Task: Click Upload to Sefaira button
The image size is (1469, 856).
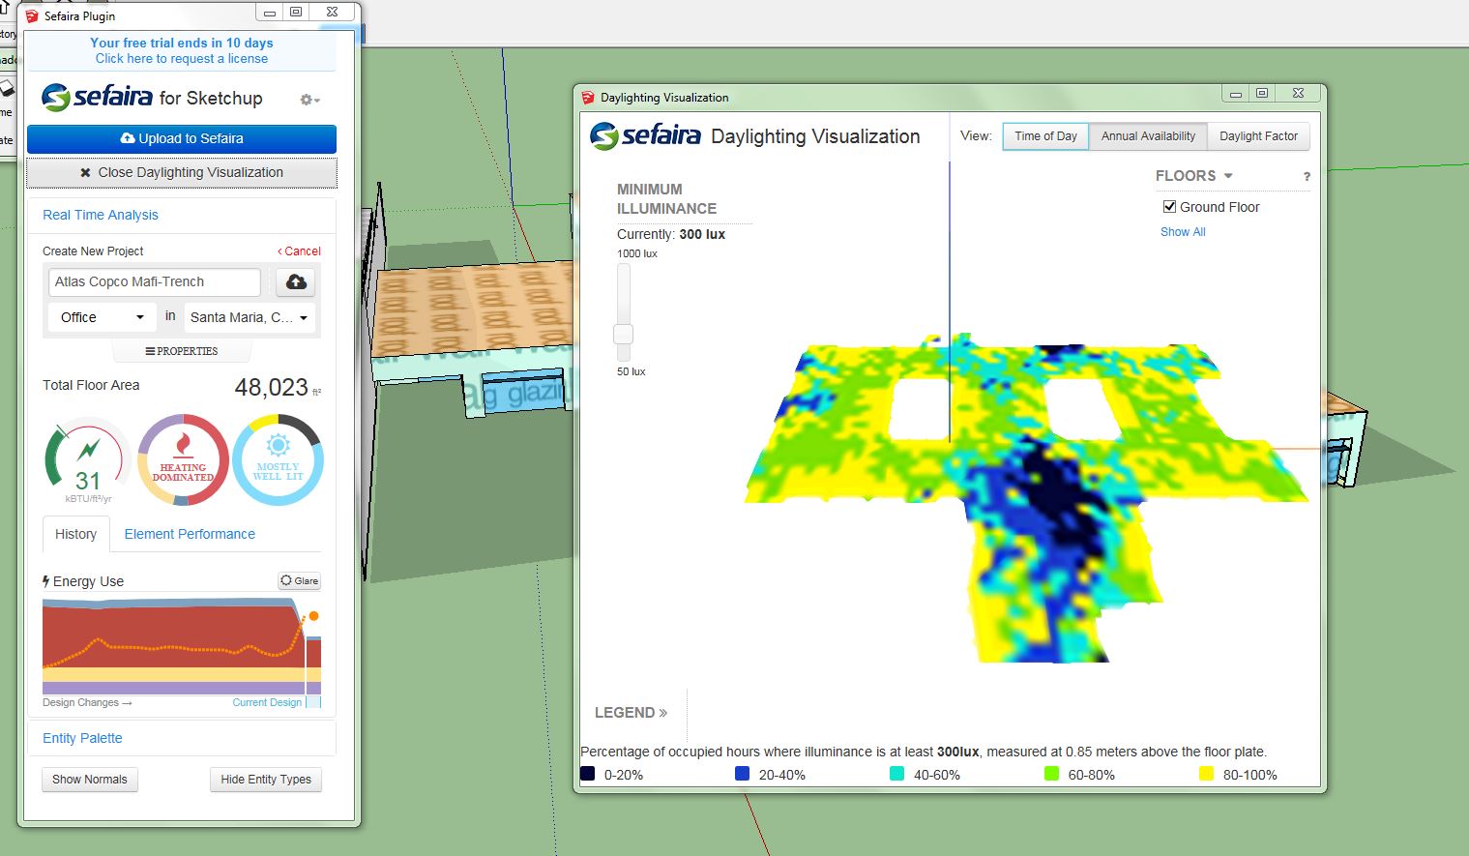Action: click(182, 138)
